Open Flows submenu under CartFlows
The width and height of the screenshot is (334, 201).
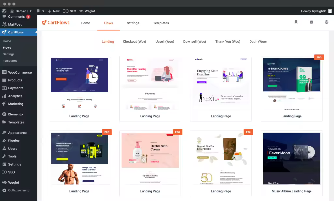7,47
